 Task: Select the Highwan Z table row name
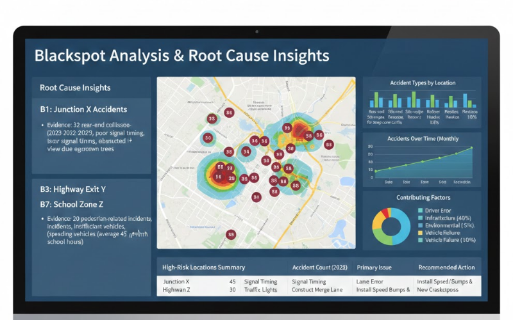pyautogui.click(x=176, y=290)
